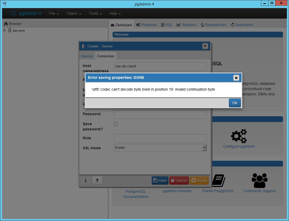
Task: Open the Configure pgAdmin link
Action: tap(239, 146)
